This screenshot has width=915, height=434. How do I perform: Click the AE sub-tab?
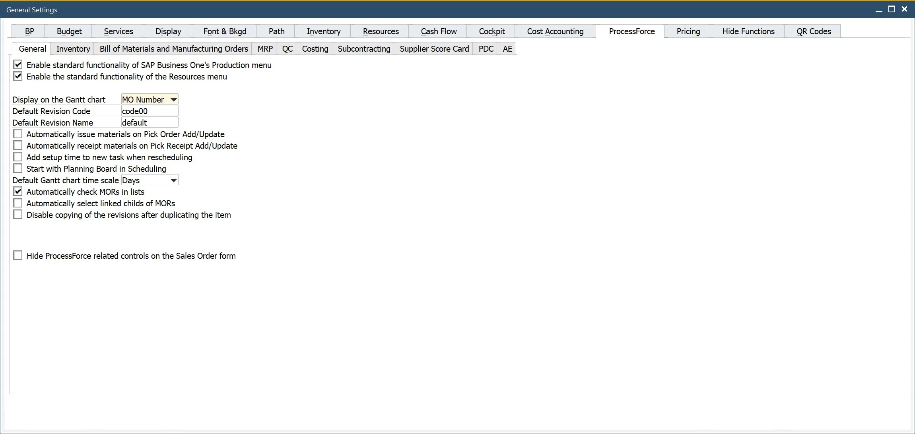tap(507, 48)
